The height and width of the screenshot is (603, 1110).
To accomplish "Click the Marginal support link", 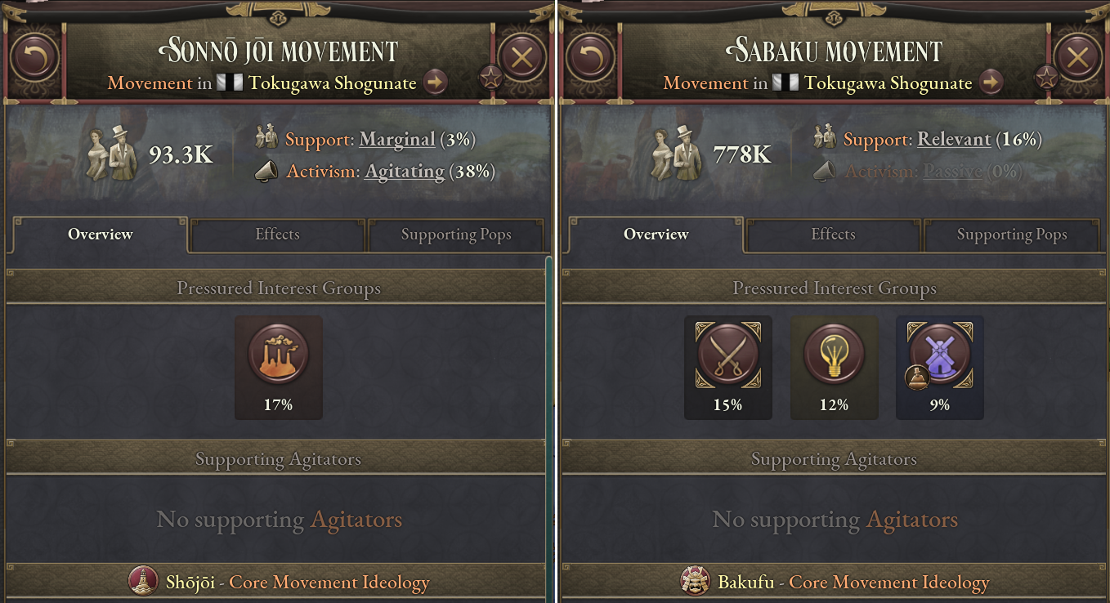I will click(397, 140).
